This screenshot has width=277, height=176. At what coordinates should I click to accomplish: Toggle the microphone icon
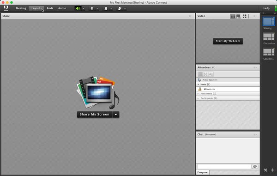[92, 8]
